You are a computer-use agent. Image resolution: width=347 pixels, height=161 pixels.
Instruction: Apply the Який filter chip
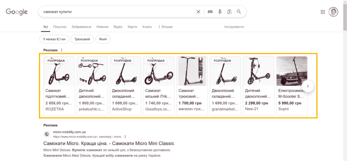coord(103,39)
